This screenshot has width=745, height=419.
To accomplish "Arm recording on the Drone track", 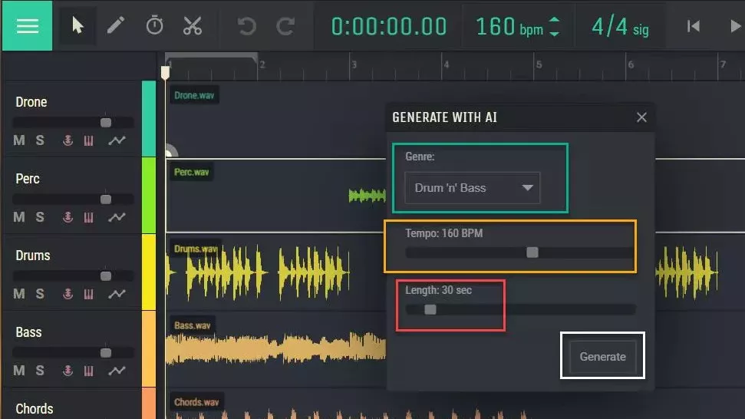I will [68, 140].
